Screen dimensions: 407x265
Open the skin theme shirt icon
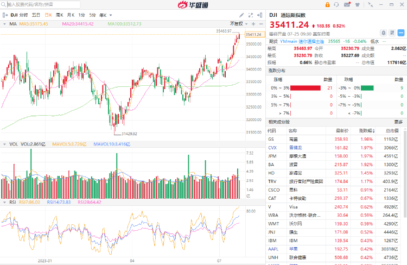(x=358, y=5)
